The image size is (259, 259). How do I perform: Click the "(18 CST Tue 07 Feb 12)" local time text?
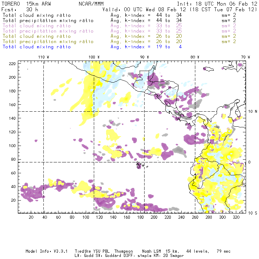[x=223, y=9]
